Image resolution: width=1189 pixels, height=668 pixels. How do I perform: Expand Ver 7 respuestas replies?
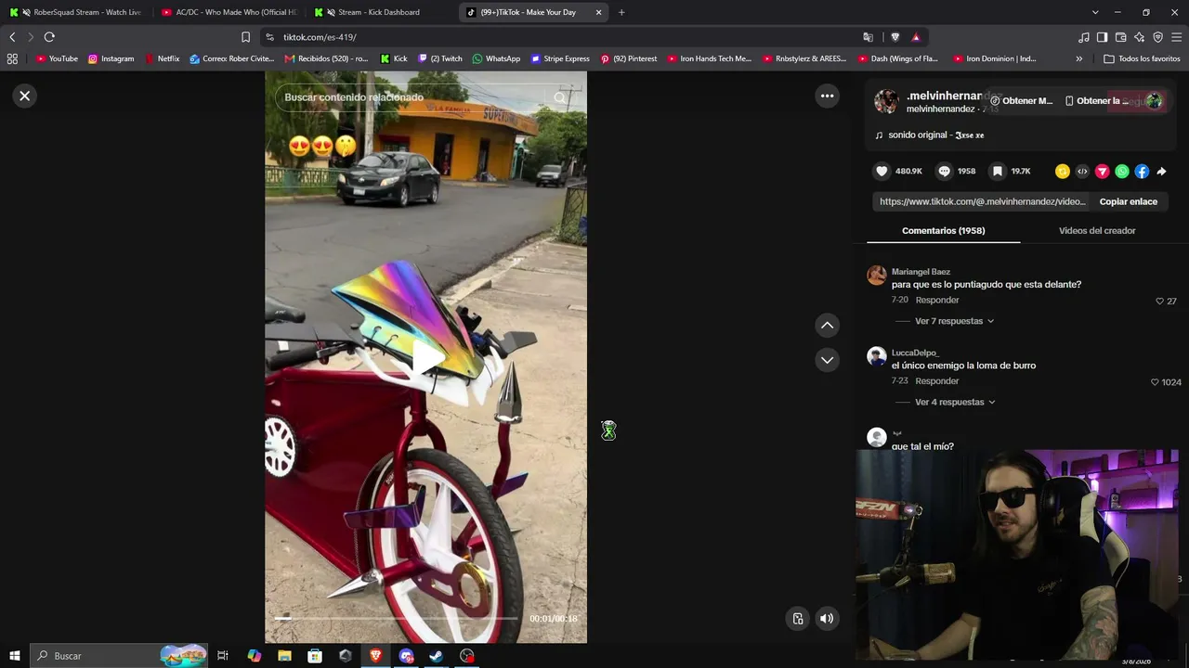[954, 321]
